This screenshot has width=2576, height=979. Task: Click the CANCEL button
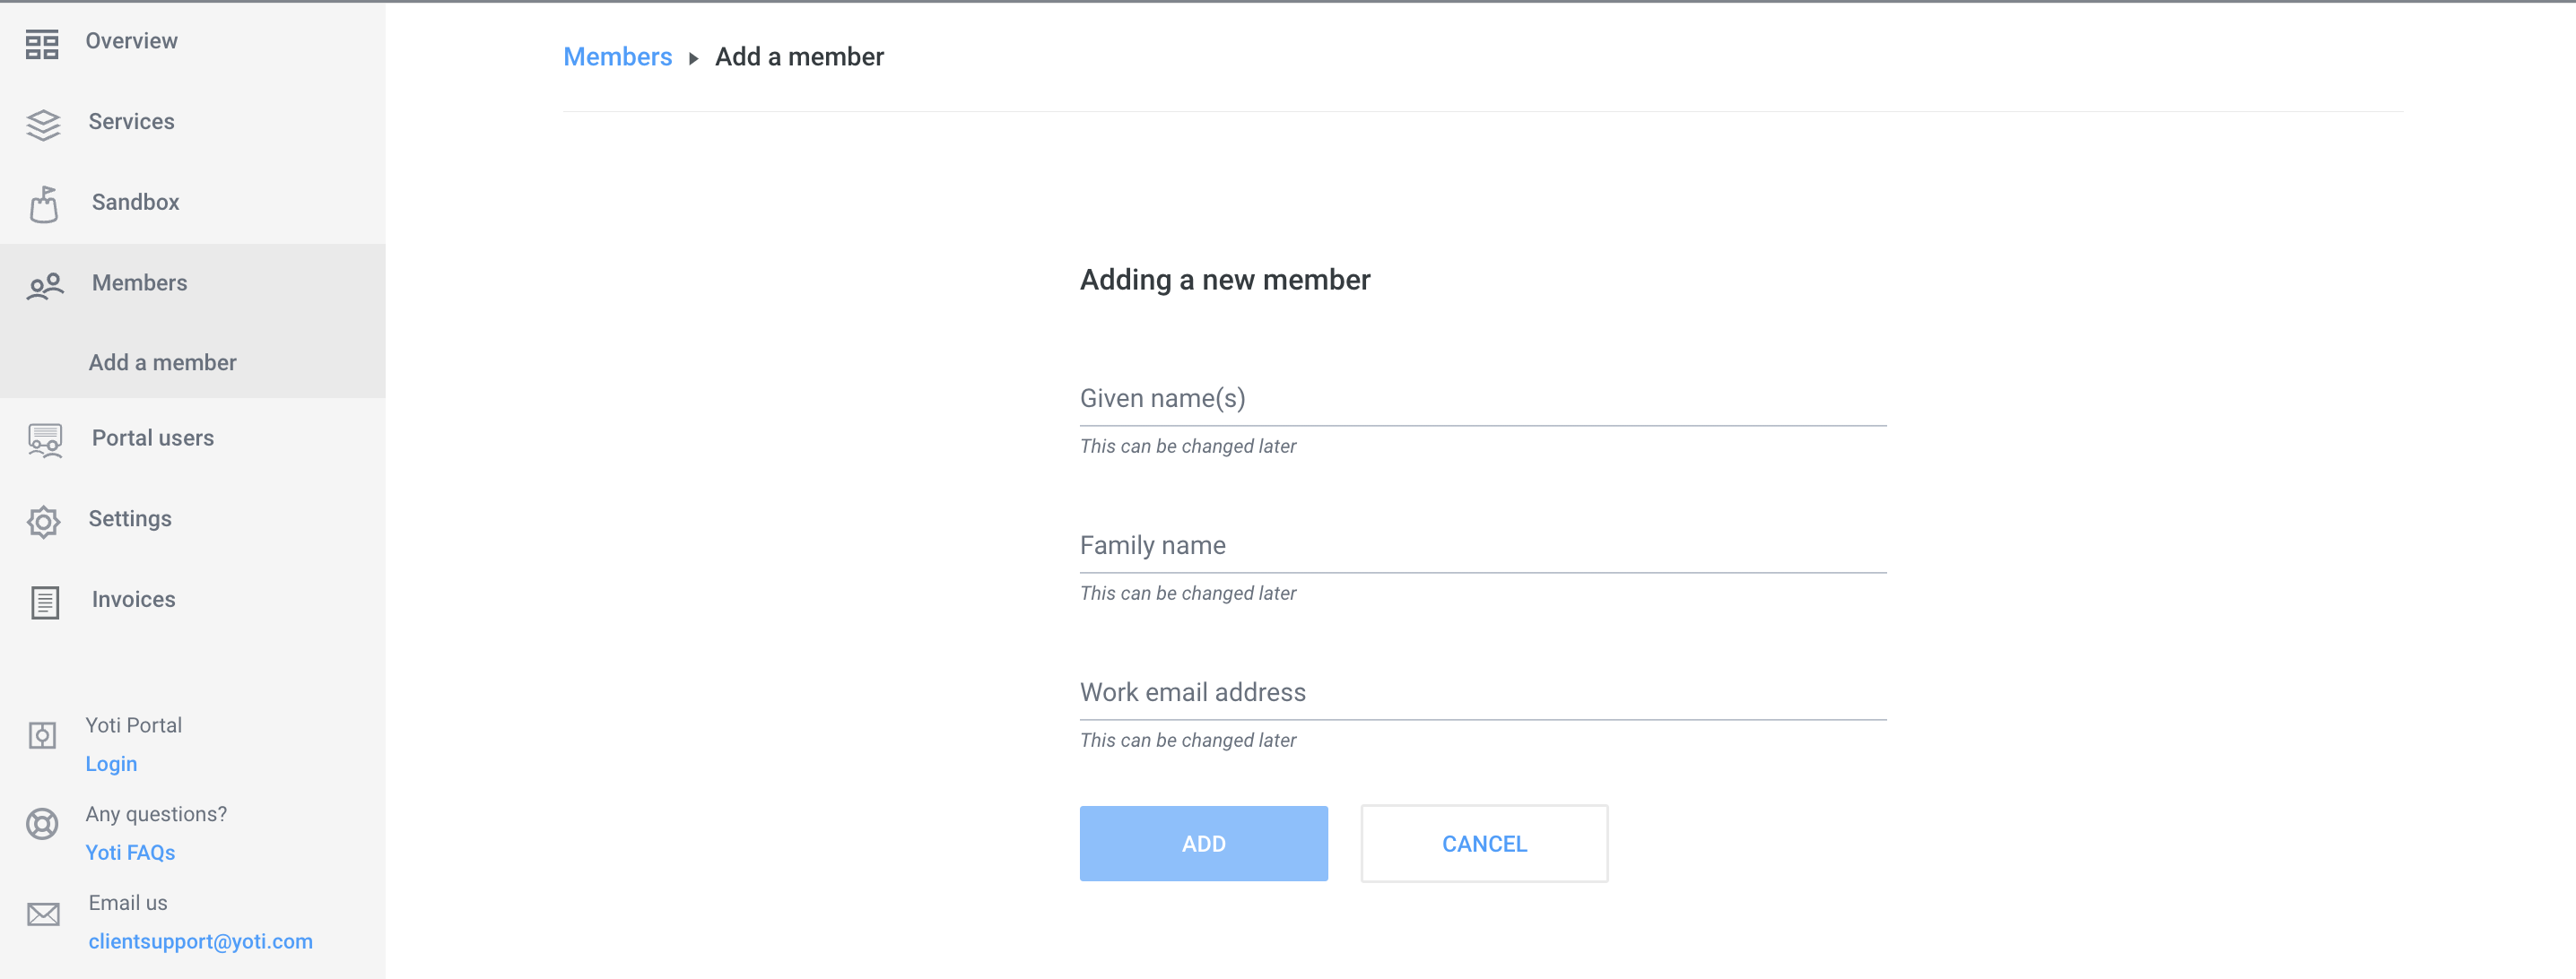click(1484, 844)
